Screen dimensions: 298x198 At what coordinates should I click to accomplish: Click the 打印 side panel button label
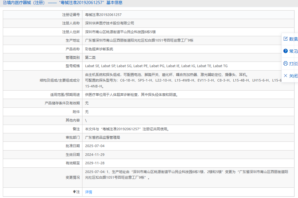click(293, 64)
